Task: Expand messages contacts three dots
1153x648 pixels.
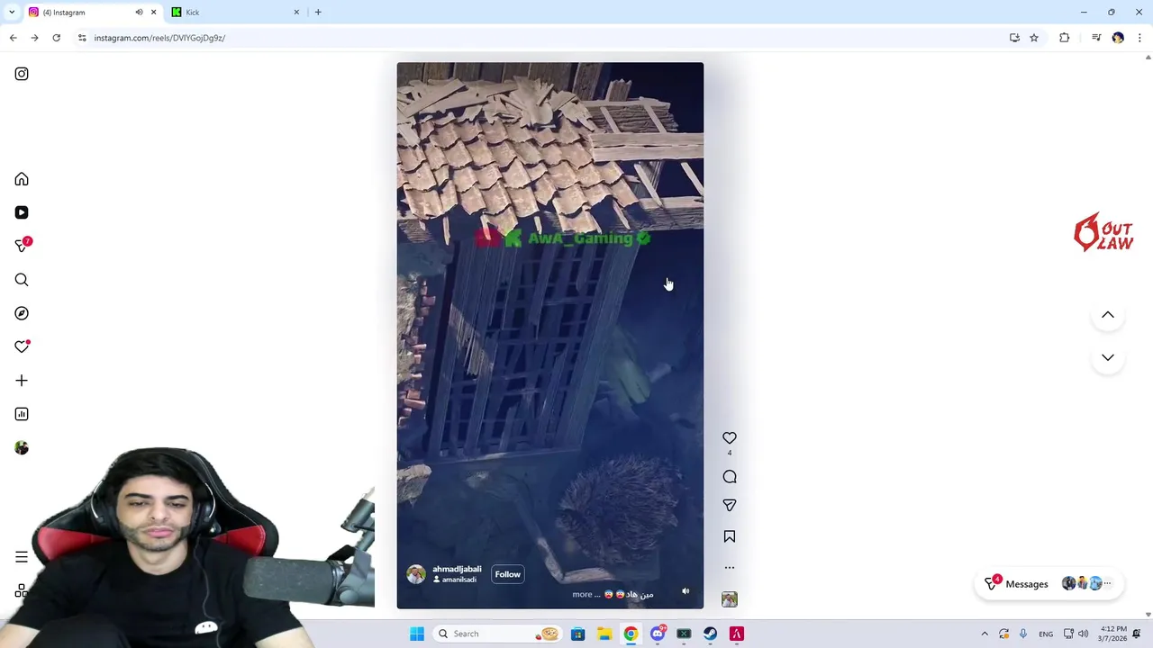Action: click(1108, 583)
